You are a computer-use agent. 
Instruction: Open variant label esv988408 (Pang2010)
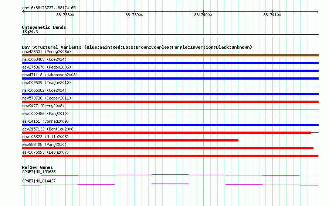click(44, 144)
